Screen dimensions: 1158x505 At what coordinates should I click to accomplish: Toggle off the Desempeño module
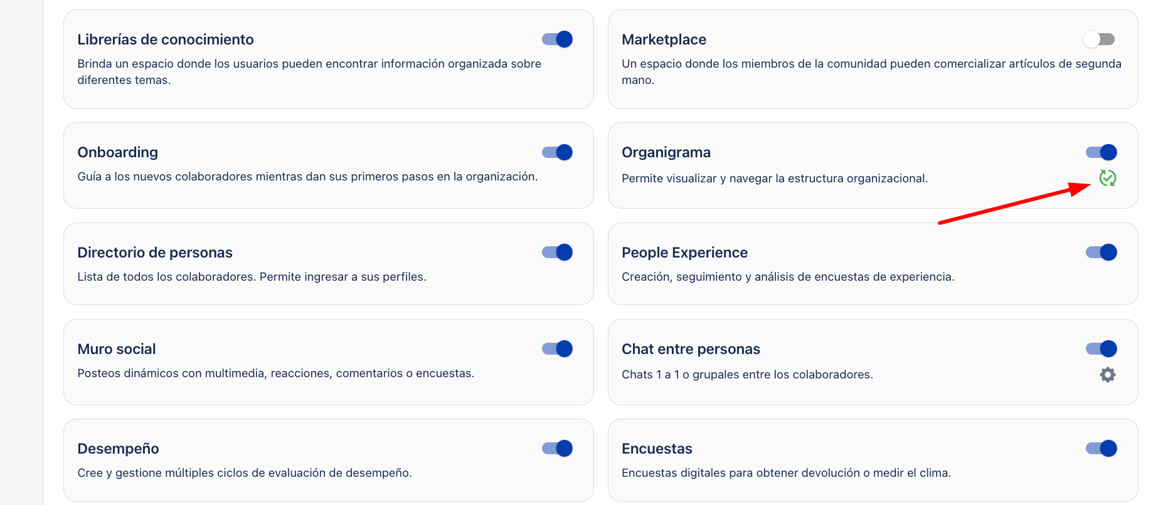pyautogui.click(x=557, y=449)
